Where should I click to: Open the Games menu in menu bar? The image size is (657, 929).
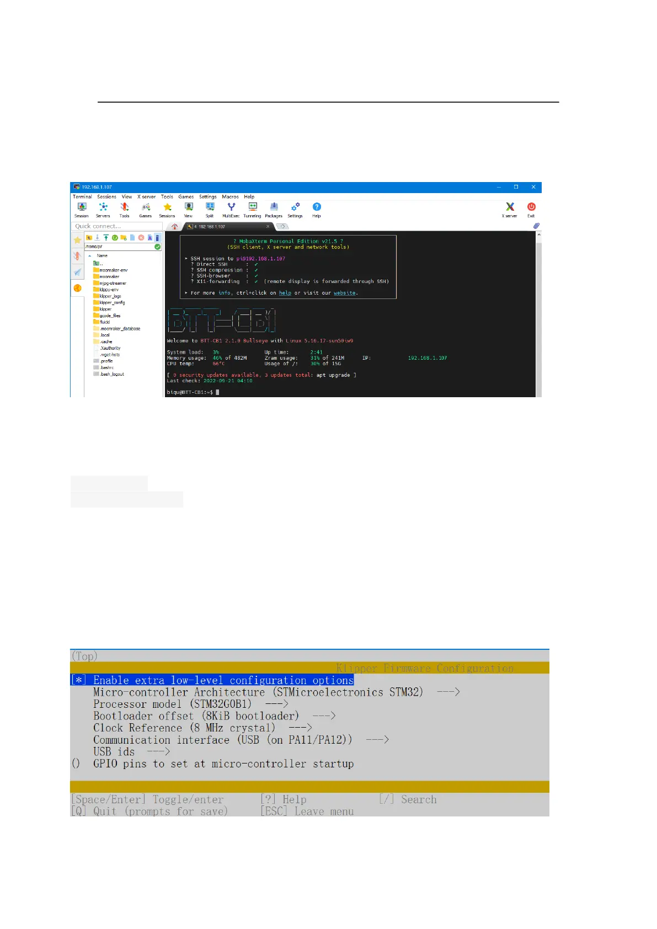pos(186,196)
